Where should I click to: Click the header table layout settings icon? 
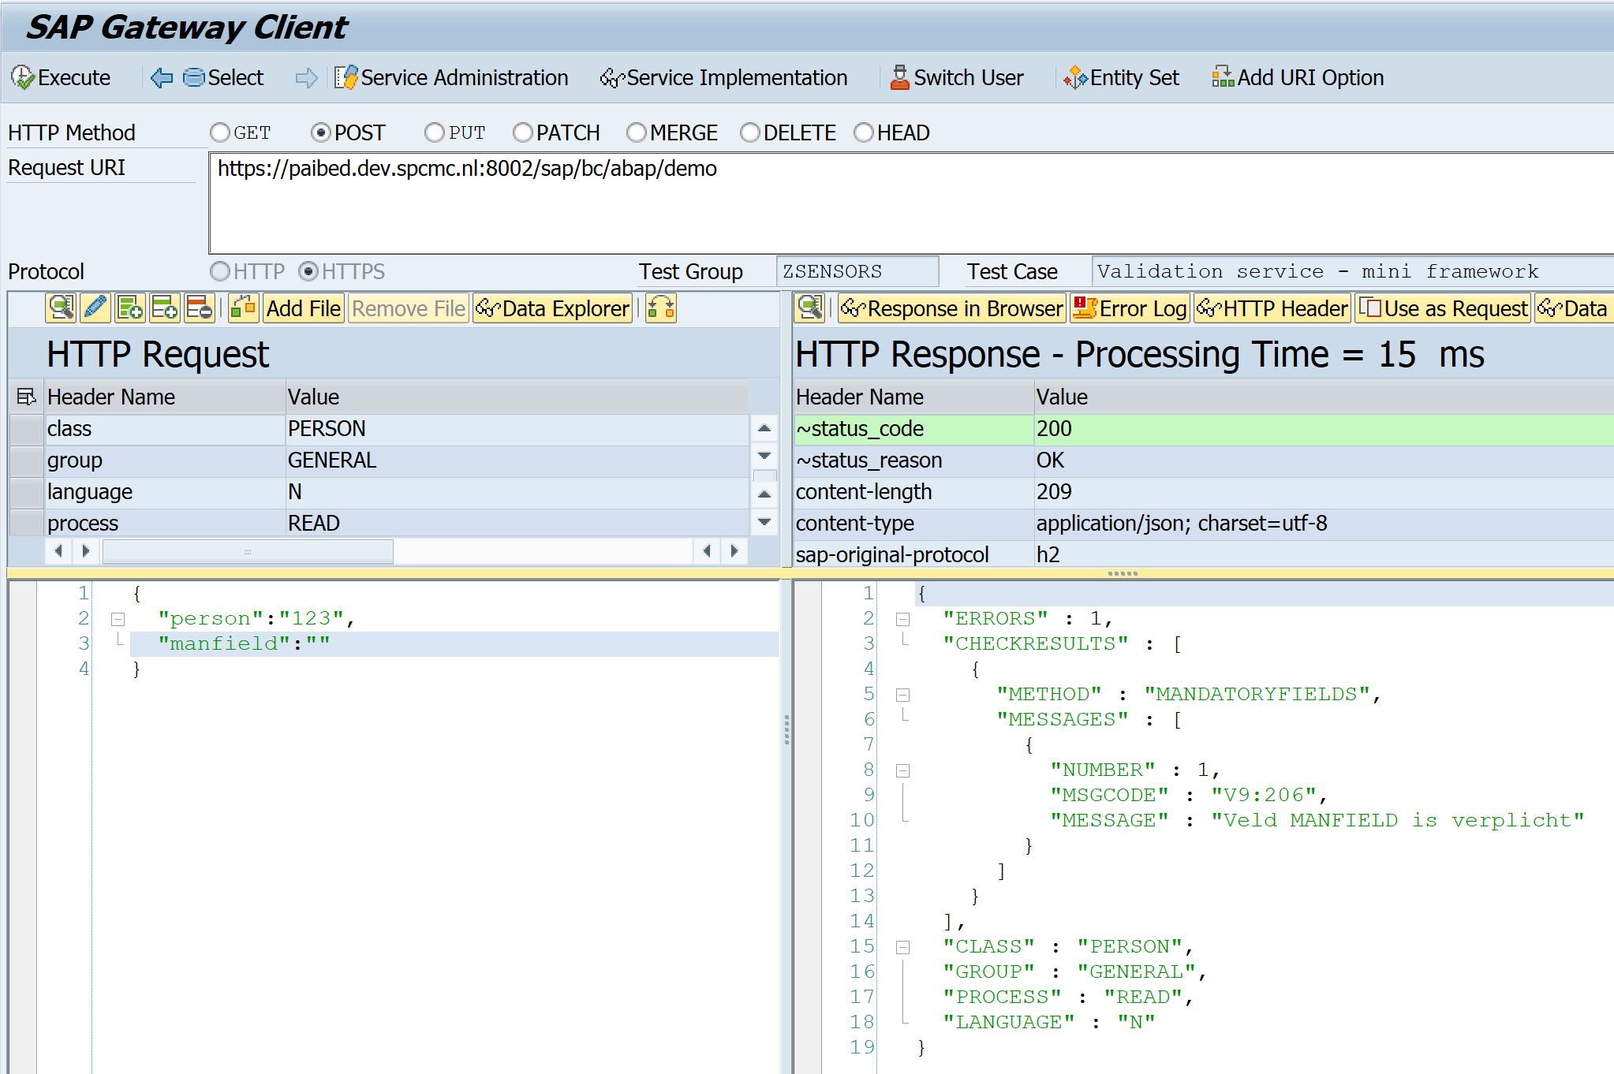(x=26, y=397)
